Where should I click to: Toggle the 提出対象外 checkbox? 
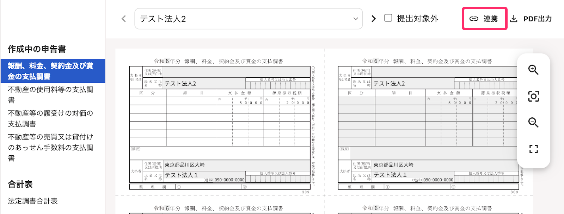[388, 18]
